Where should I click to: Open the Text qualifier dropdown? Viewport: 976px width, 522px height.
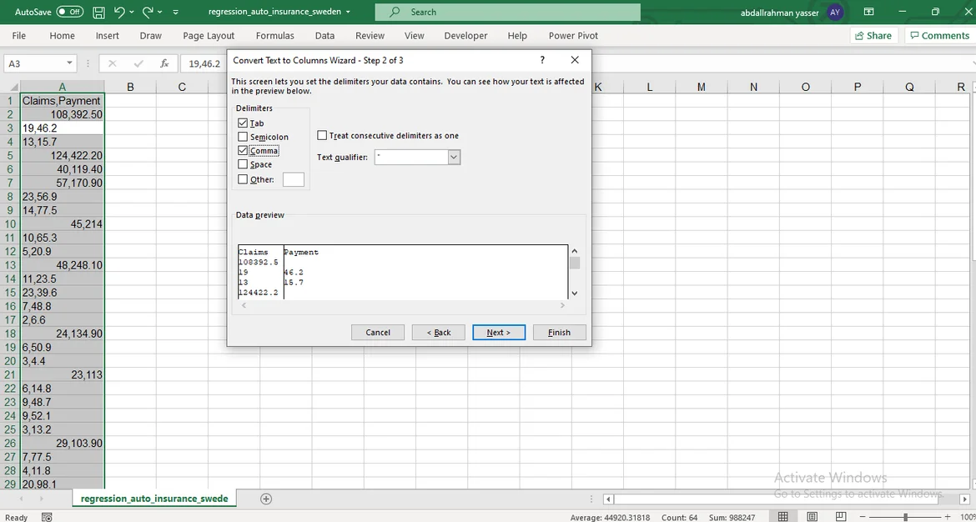point(454,158)
